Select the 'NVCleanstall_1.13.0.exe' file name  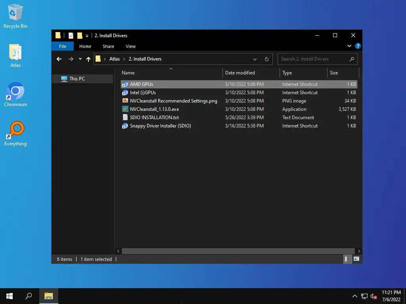(154, 109)
